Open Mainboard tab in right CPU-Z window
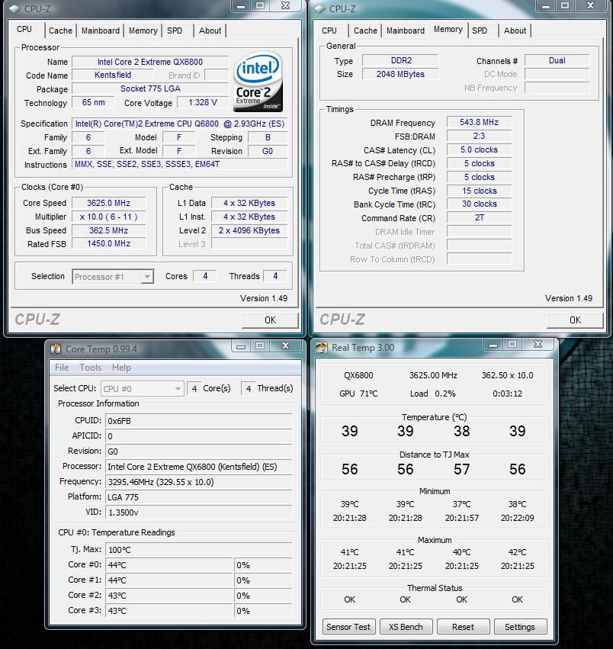This screenshot has height=649, width=613. click(x=405, y=31)
